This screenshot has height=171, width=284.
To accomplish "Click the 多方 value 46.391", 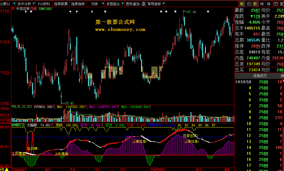I will click(x=95, y=125).
